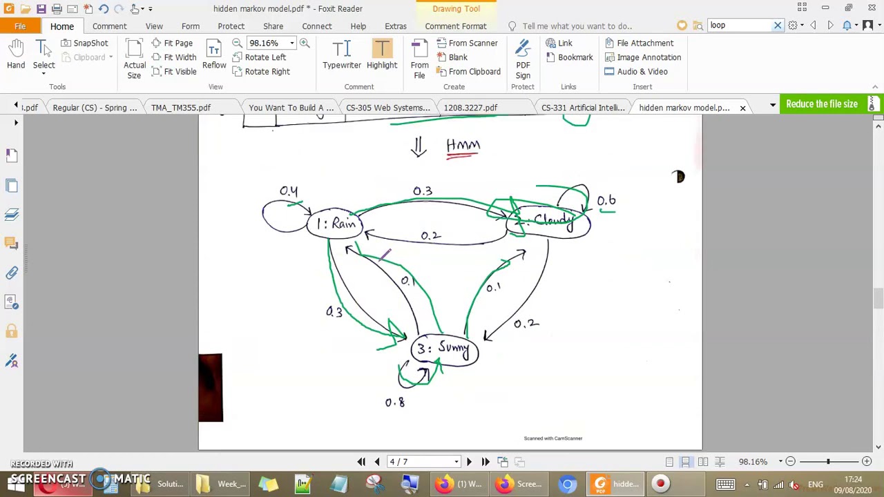Open the Comment Format tab
The image size is (884, 497).
coord(456,26)
